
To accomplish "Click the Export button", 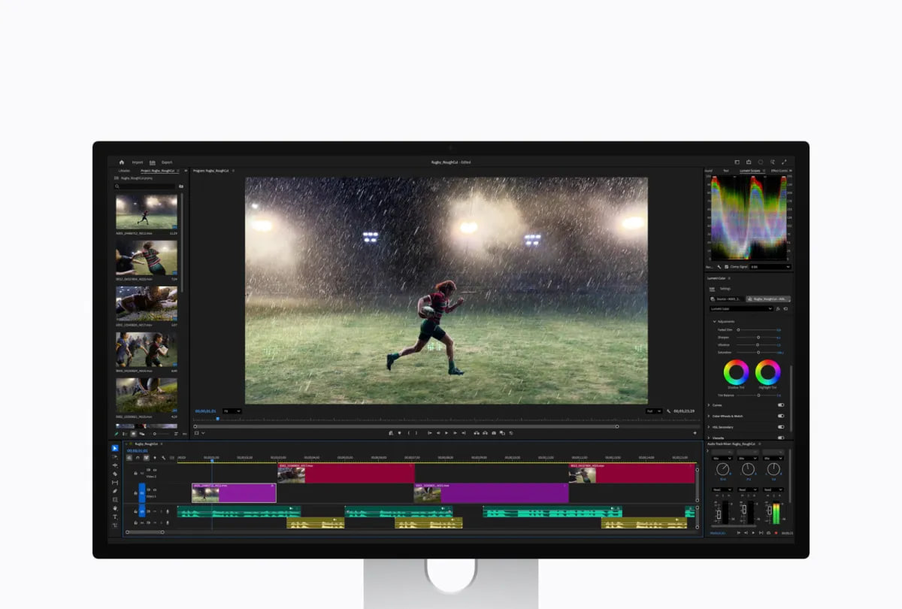I will point(166,162).
